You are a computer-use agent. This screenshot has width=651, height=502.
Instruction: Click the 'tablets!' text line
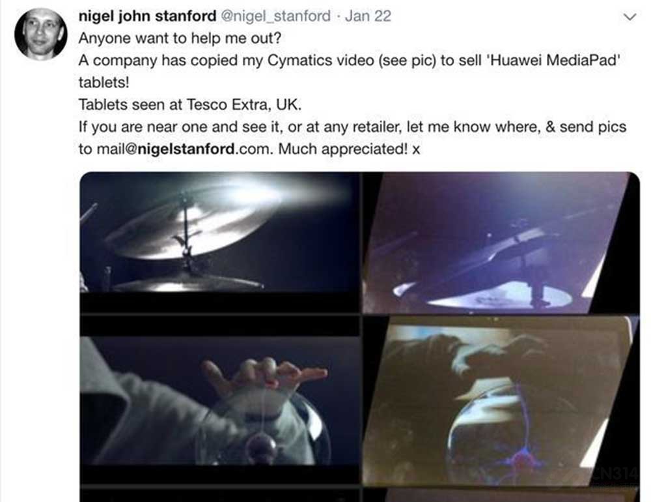104,82
